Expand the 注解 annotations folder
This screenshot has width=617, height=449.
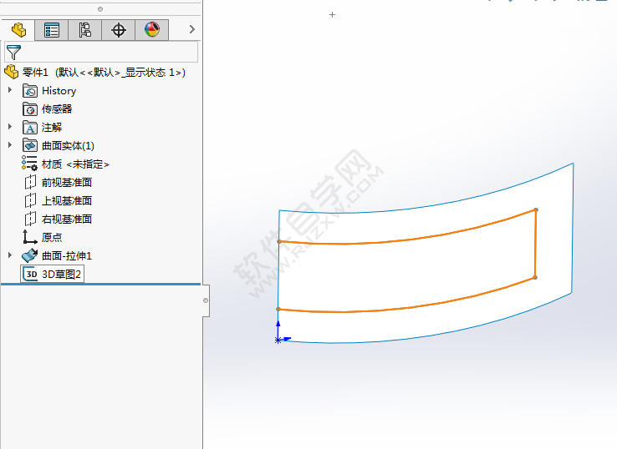pyautogui.click(x=10, y=127)
